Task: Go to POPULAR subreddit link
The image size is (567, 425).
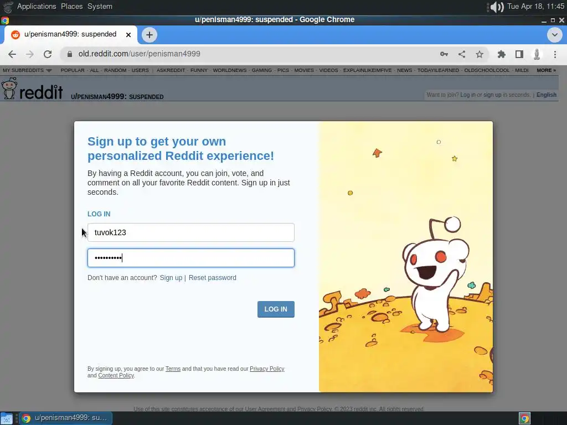Action: coord(73,70)
